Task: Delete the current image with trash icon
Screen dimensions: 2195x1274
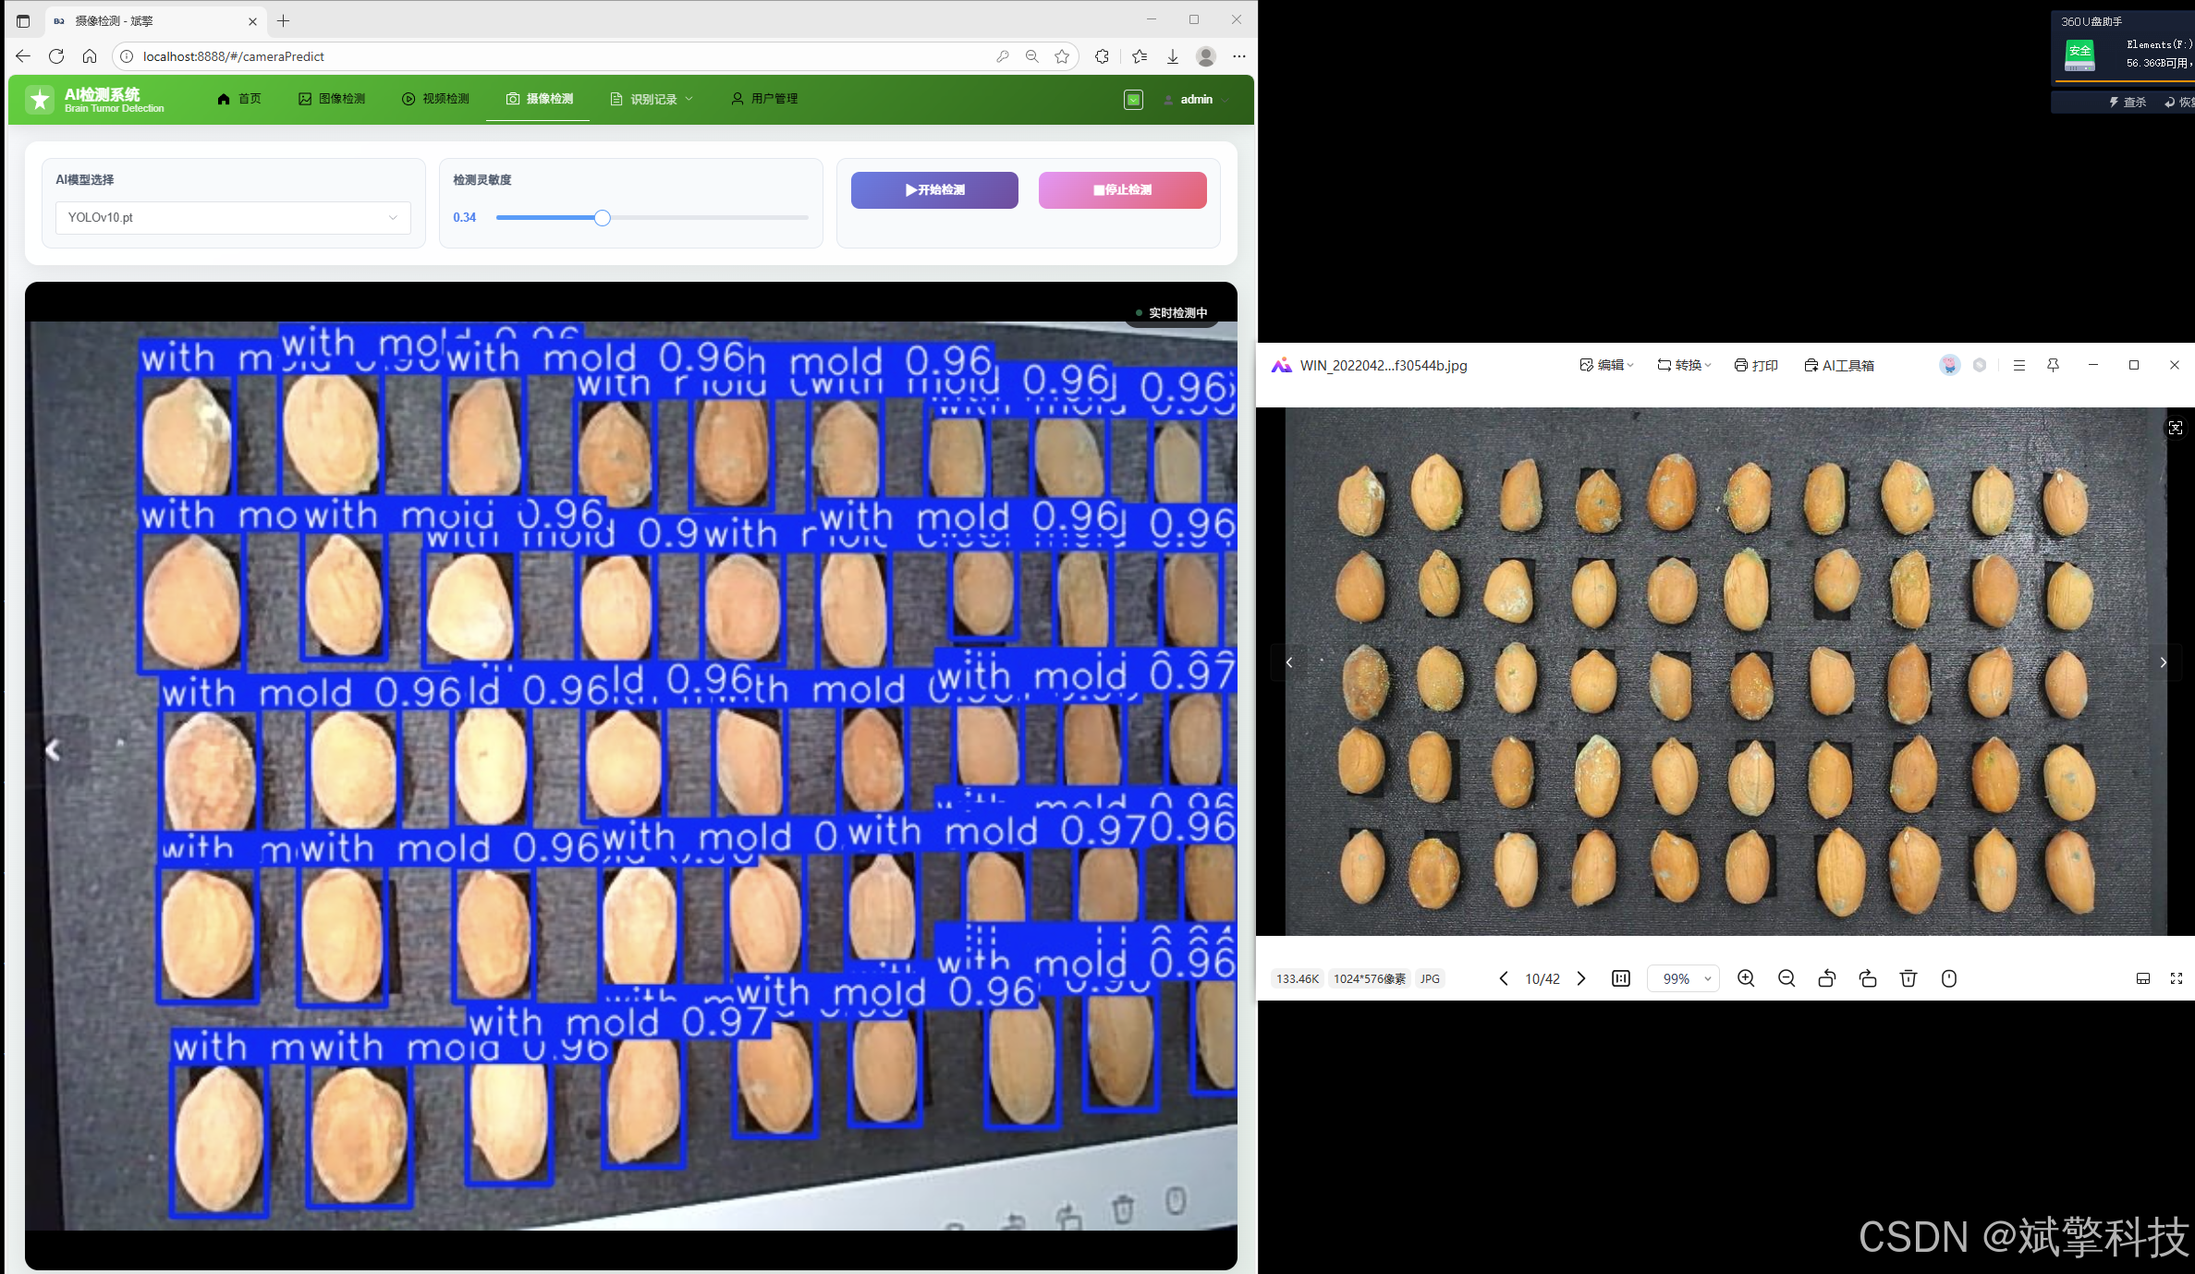Action: tap(1908, 978)
